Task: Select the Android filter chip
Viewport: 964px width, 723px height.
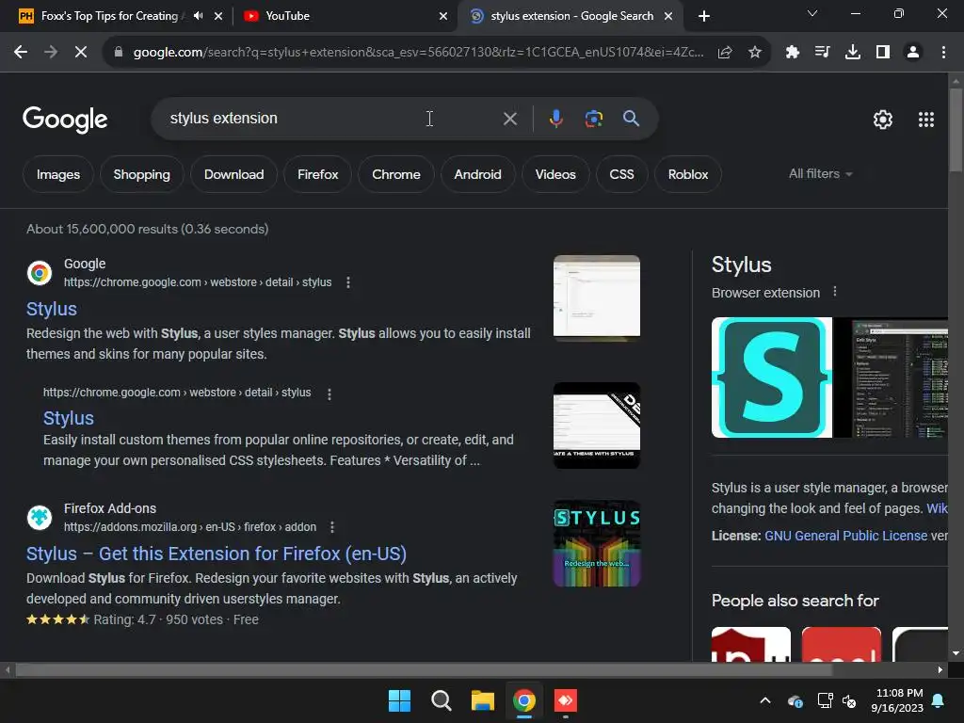Action: coord(477,174)
